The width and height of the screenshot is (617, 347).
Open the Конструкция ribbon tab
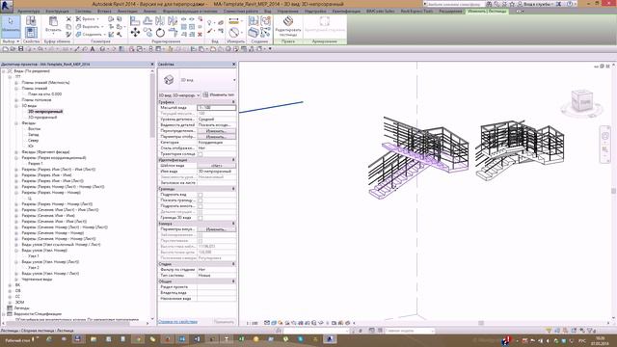pyautogui.click(x=58, y=12)
